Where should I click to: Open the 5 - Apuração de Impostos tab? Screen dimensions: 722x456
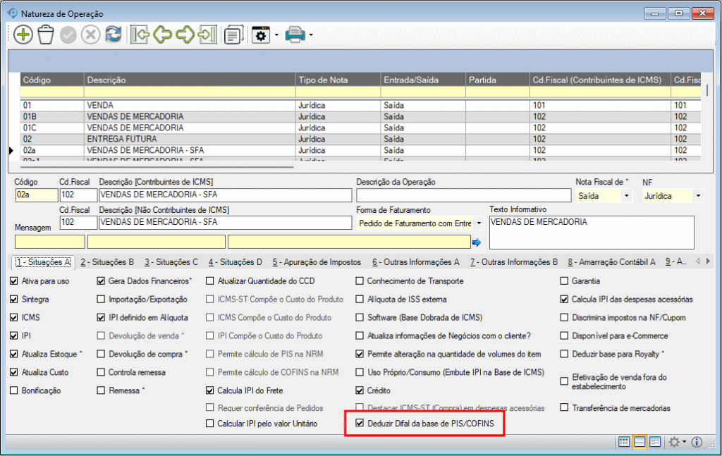click(317, 262)
